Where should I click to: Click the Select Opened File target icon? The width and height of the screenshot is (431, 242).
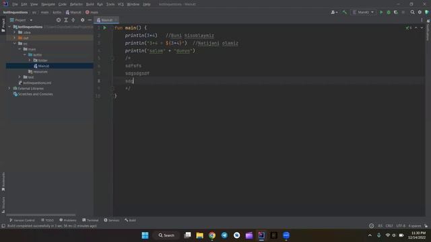click(59, 20)
